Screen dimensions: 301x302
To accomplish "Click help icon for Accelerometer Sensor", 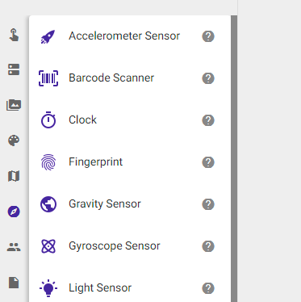I will 208,36.
